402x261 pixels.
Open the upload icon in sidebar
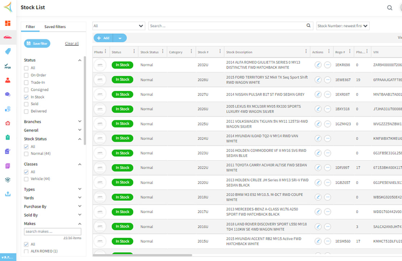[8, 194]
